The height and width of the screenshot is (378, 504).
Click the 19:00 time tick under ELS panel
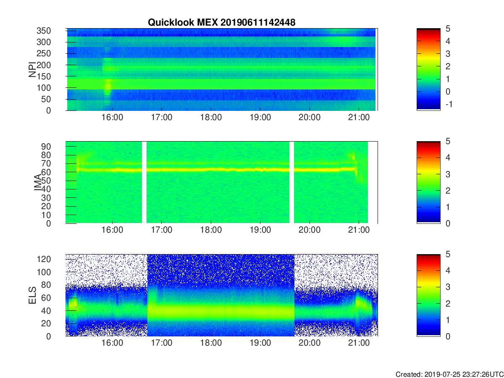260,343
